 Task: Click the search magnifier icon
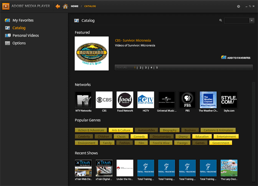click(x=221, y=20)
